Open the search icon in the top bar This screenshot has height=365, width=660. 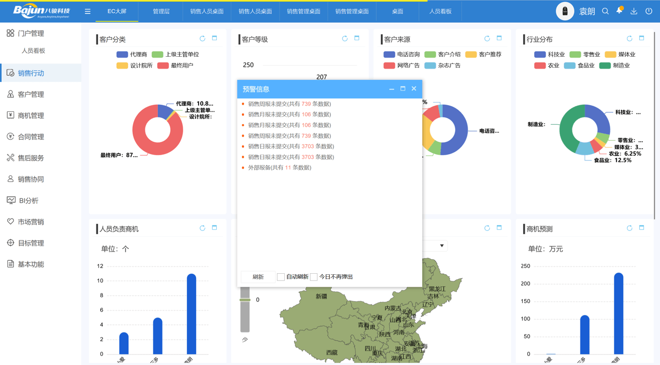605,10
